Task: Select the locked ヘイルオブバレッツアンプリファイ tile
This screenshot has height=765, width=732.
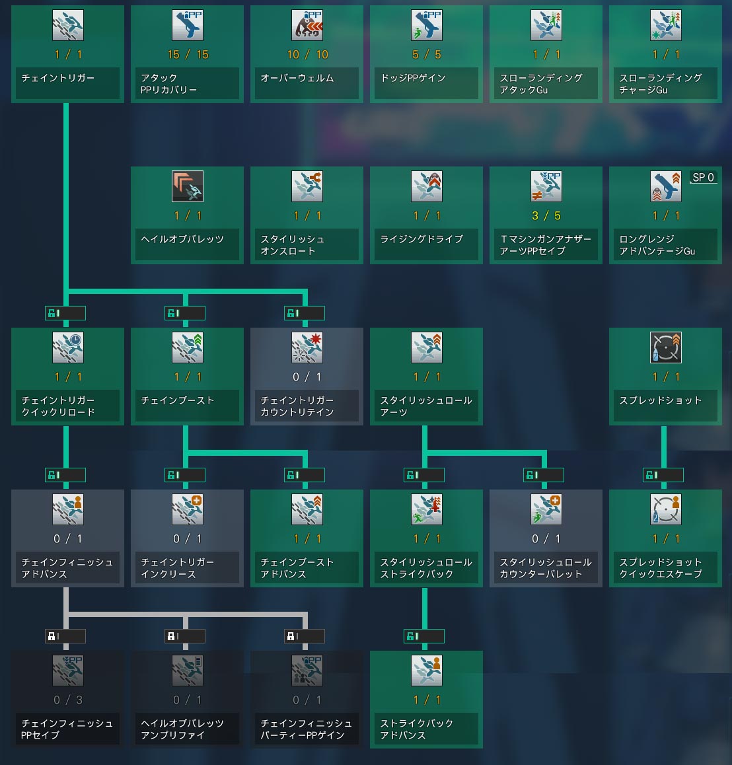Action: (x=187, y=699)
